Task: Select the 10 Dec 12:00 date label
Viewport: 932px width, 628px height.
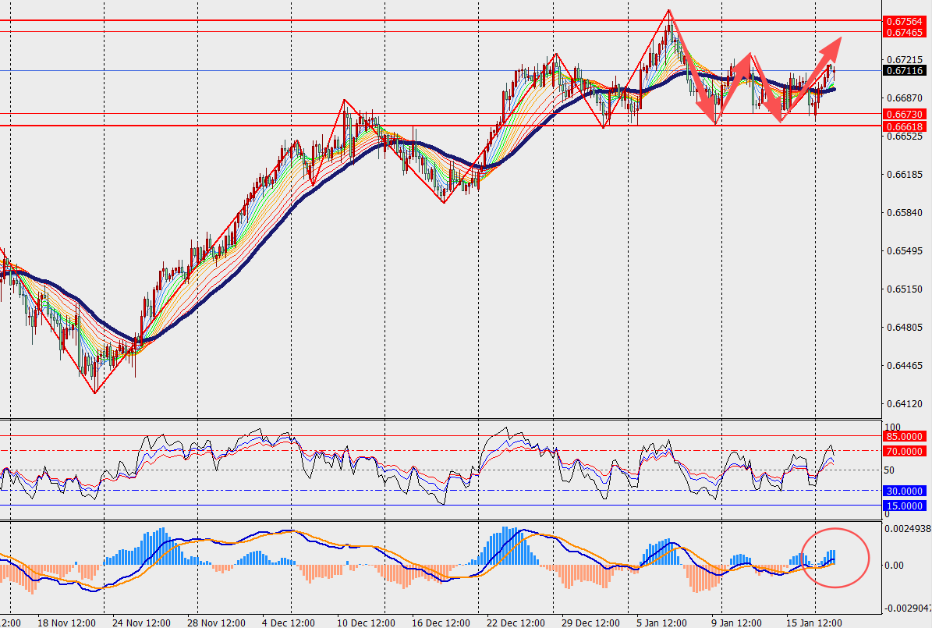Action: (365, 623)
